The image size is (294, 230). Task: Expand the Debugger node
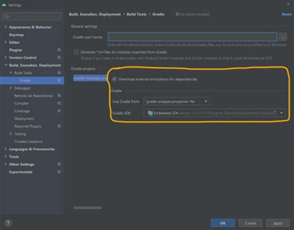pos(11,88)
